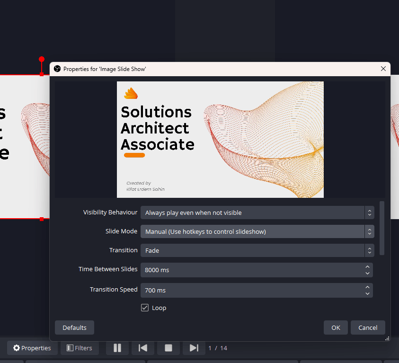Skip to the next slide
399x363 pixels.
[x=194, y=348]
